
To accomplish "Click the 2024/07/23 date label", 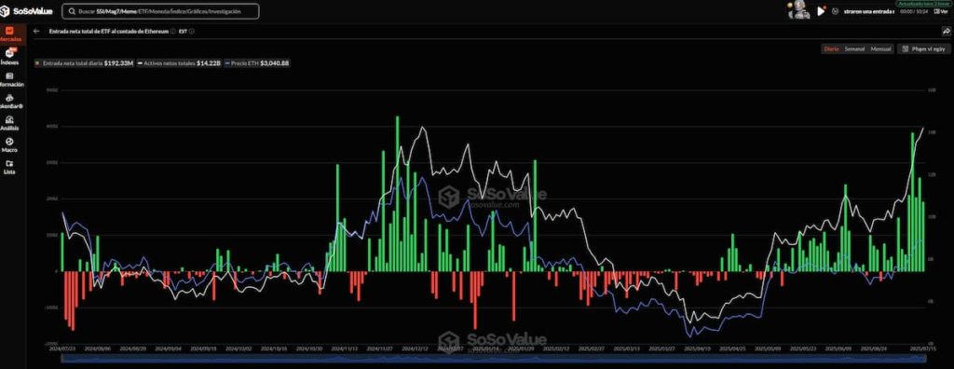I will (62, 349).
